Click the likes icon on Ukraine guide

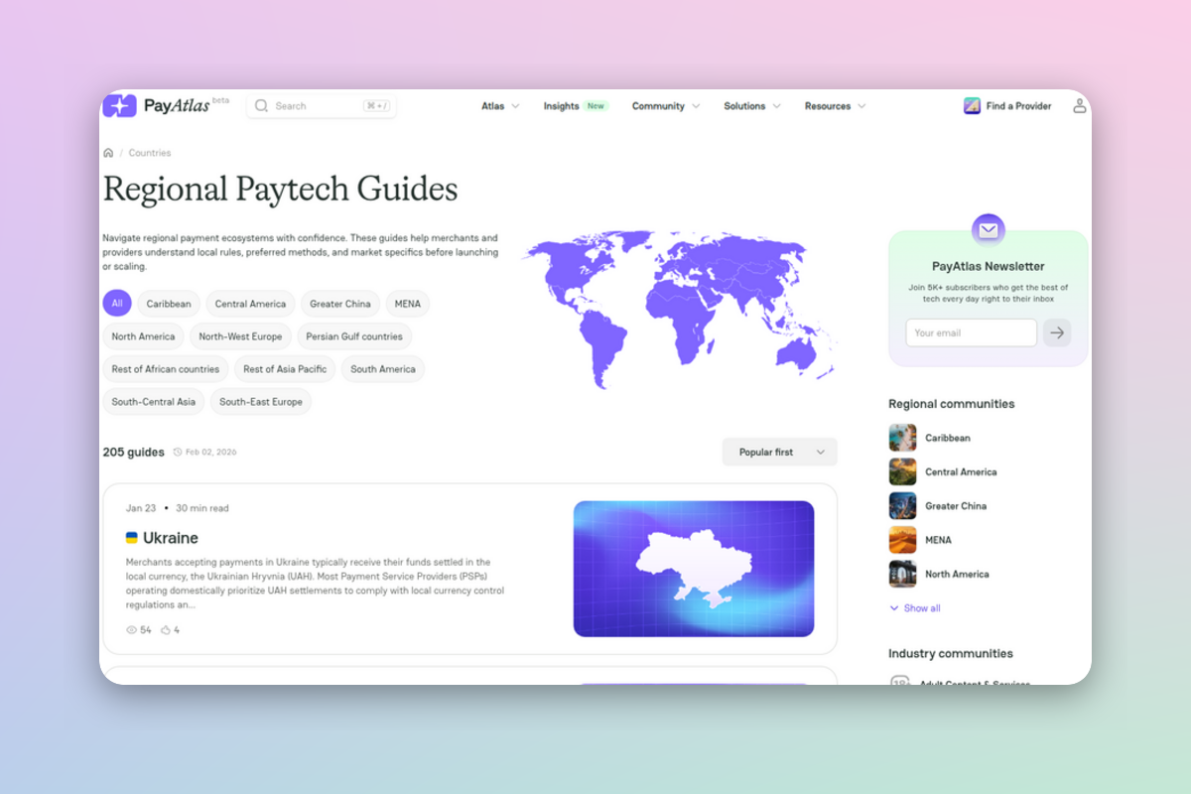coord(166,630)
